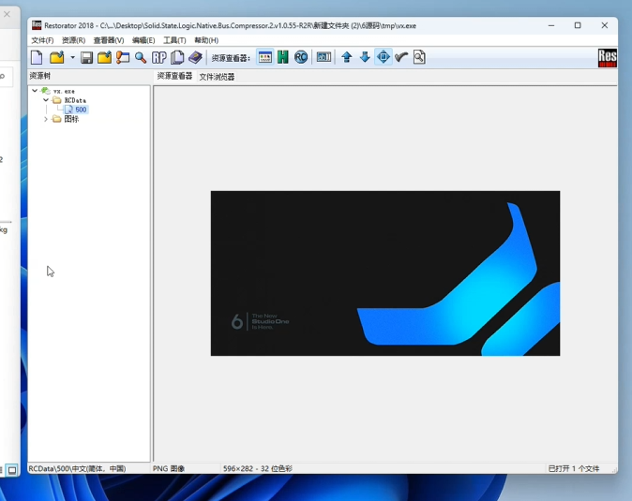Click the Studio One 6 splash image preview

click(385, 273)
